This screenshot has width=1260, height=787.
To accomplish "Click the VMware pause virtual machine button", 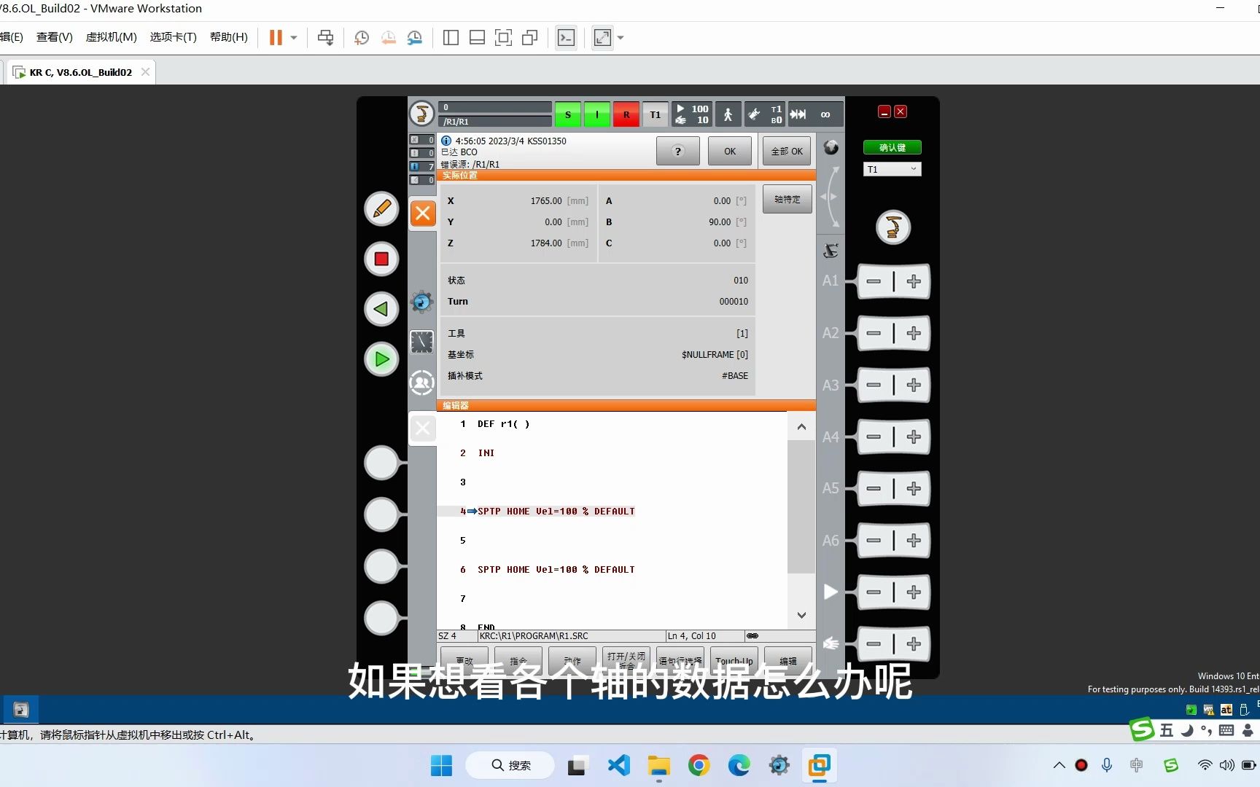I will [276, 37].
